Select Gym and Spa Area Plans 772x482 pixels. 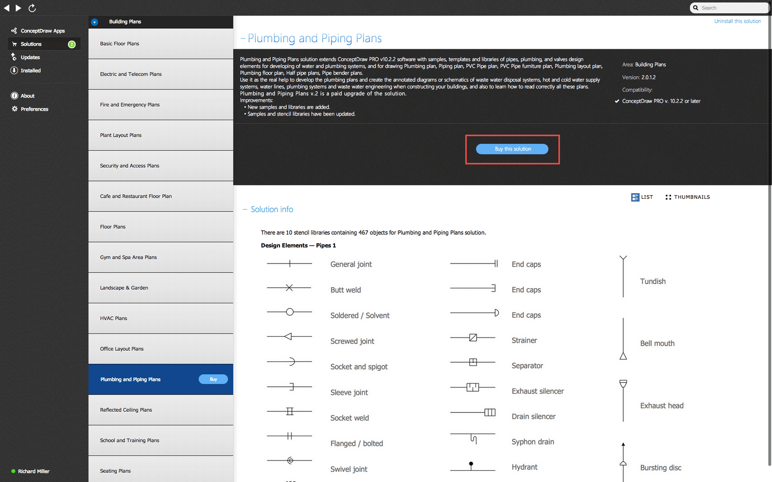161,257
